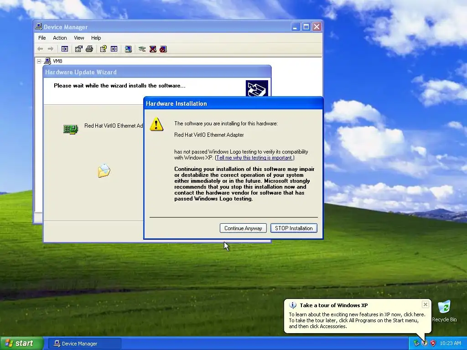Click the Windows XP tour tray icon
467x350 pixels.
pos(425,343)
